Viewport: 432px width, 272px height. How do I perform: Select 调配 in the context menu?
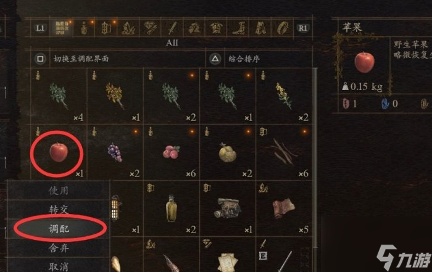click(x=59, y=229)
